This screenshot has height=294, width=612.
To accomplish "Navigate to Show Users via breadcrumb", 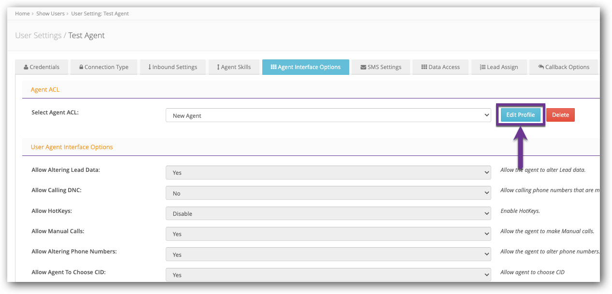I will point(50,13).
